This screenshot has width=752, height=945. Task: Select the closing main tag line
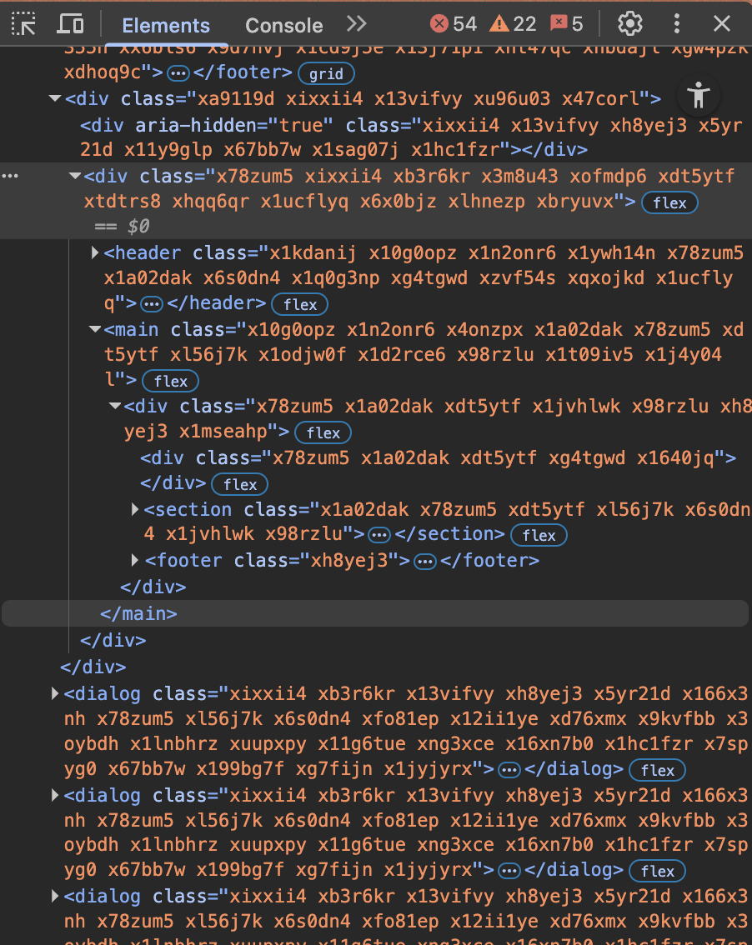pos(138,613)
